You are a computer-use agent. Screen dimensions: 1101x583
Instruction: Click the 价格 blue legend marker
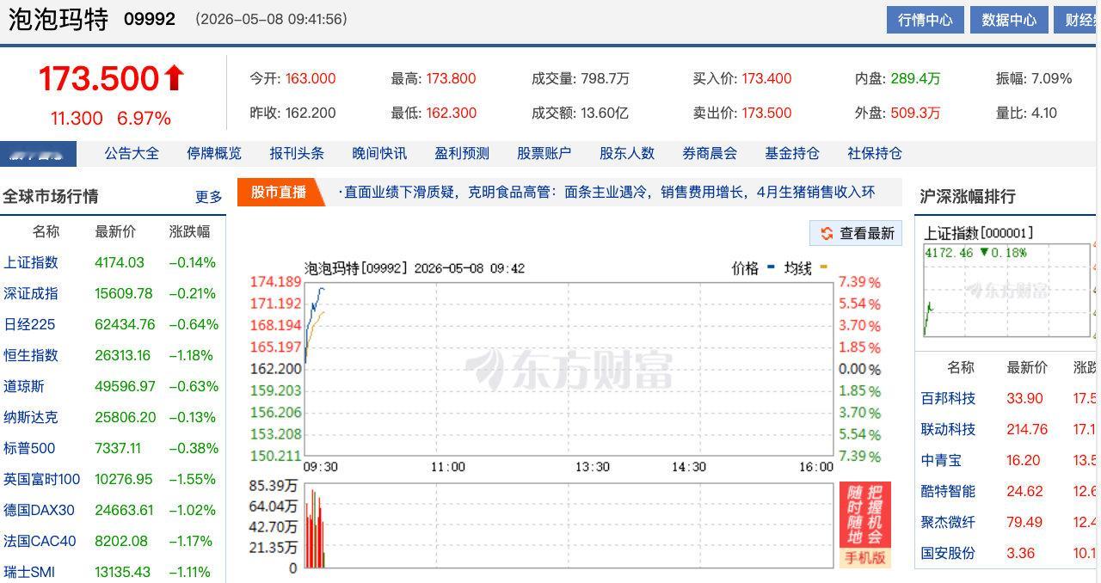[x=771, y=267]
